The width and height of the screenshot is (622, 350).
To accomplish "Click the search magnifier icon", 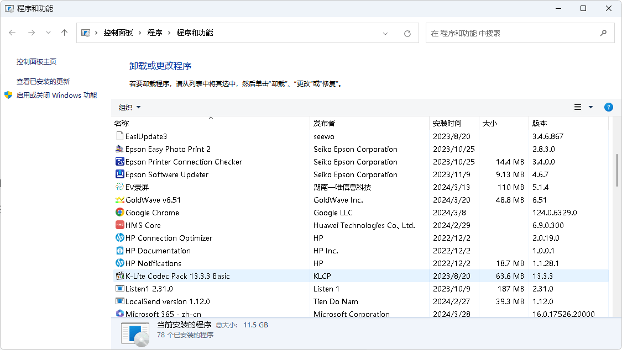I will [603, 33].
